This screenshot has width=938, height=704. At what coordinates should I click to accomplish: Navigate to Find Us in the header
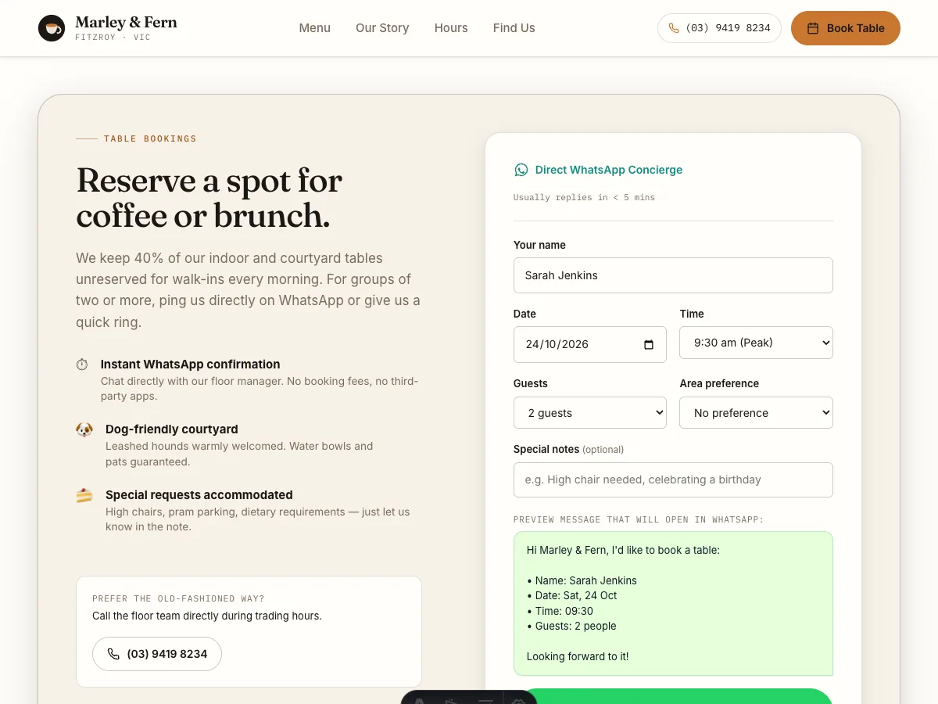pos(514,28)
